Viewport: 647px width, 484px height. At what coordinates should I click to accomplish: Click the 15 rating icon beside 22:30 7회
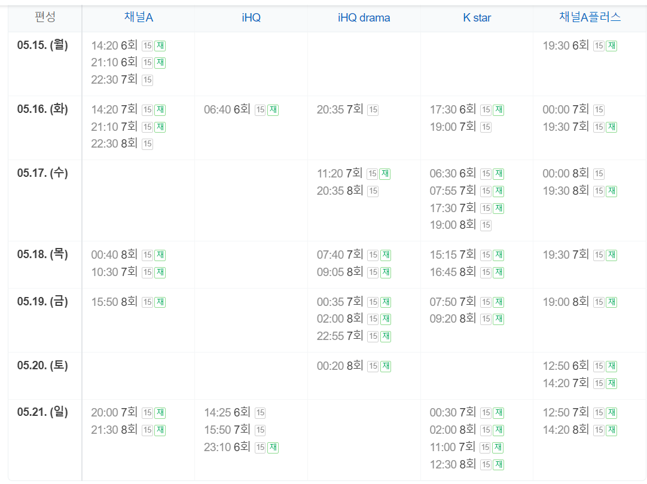point(147,80)
